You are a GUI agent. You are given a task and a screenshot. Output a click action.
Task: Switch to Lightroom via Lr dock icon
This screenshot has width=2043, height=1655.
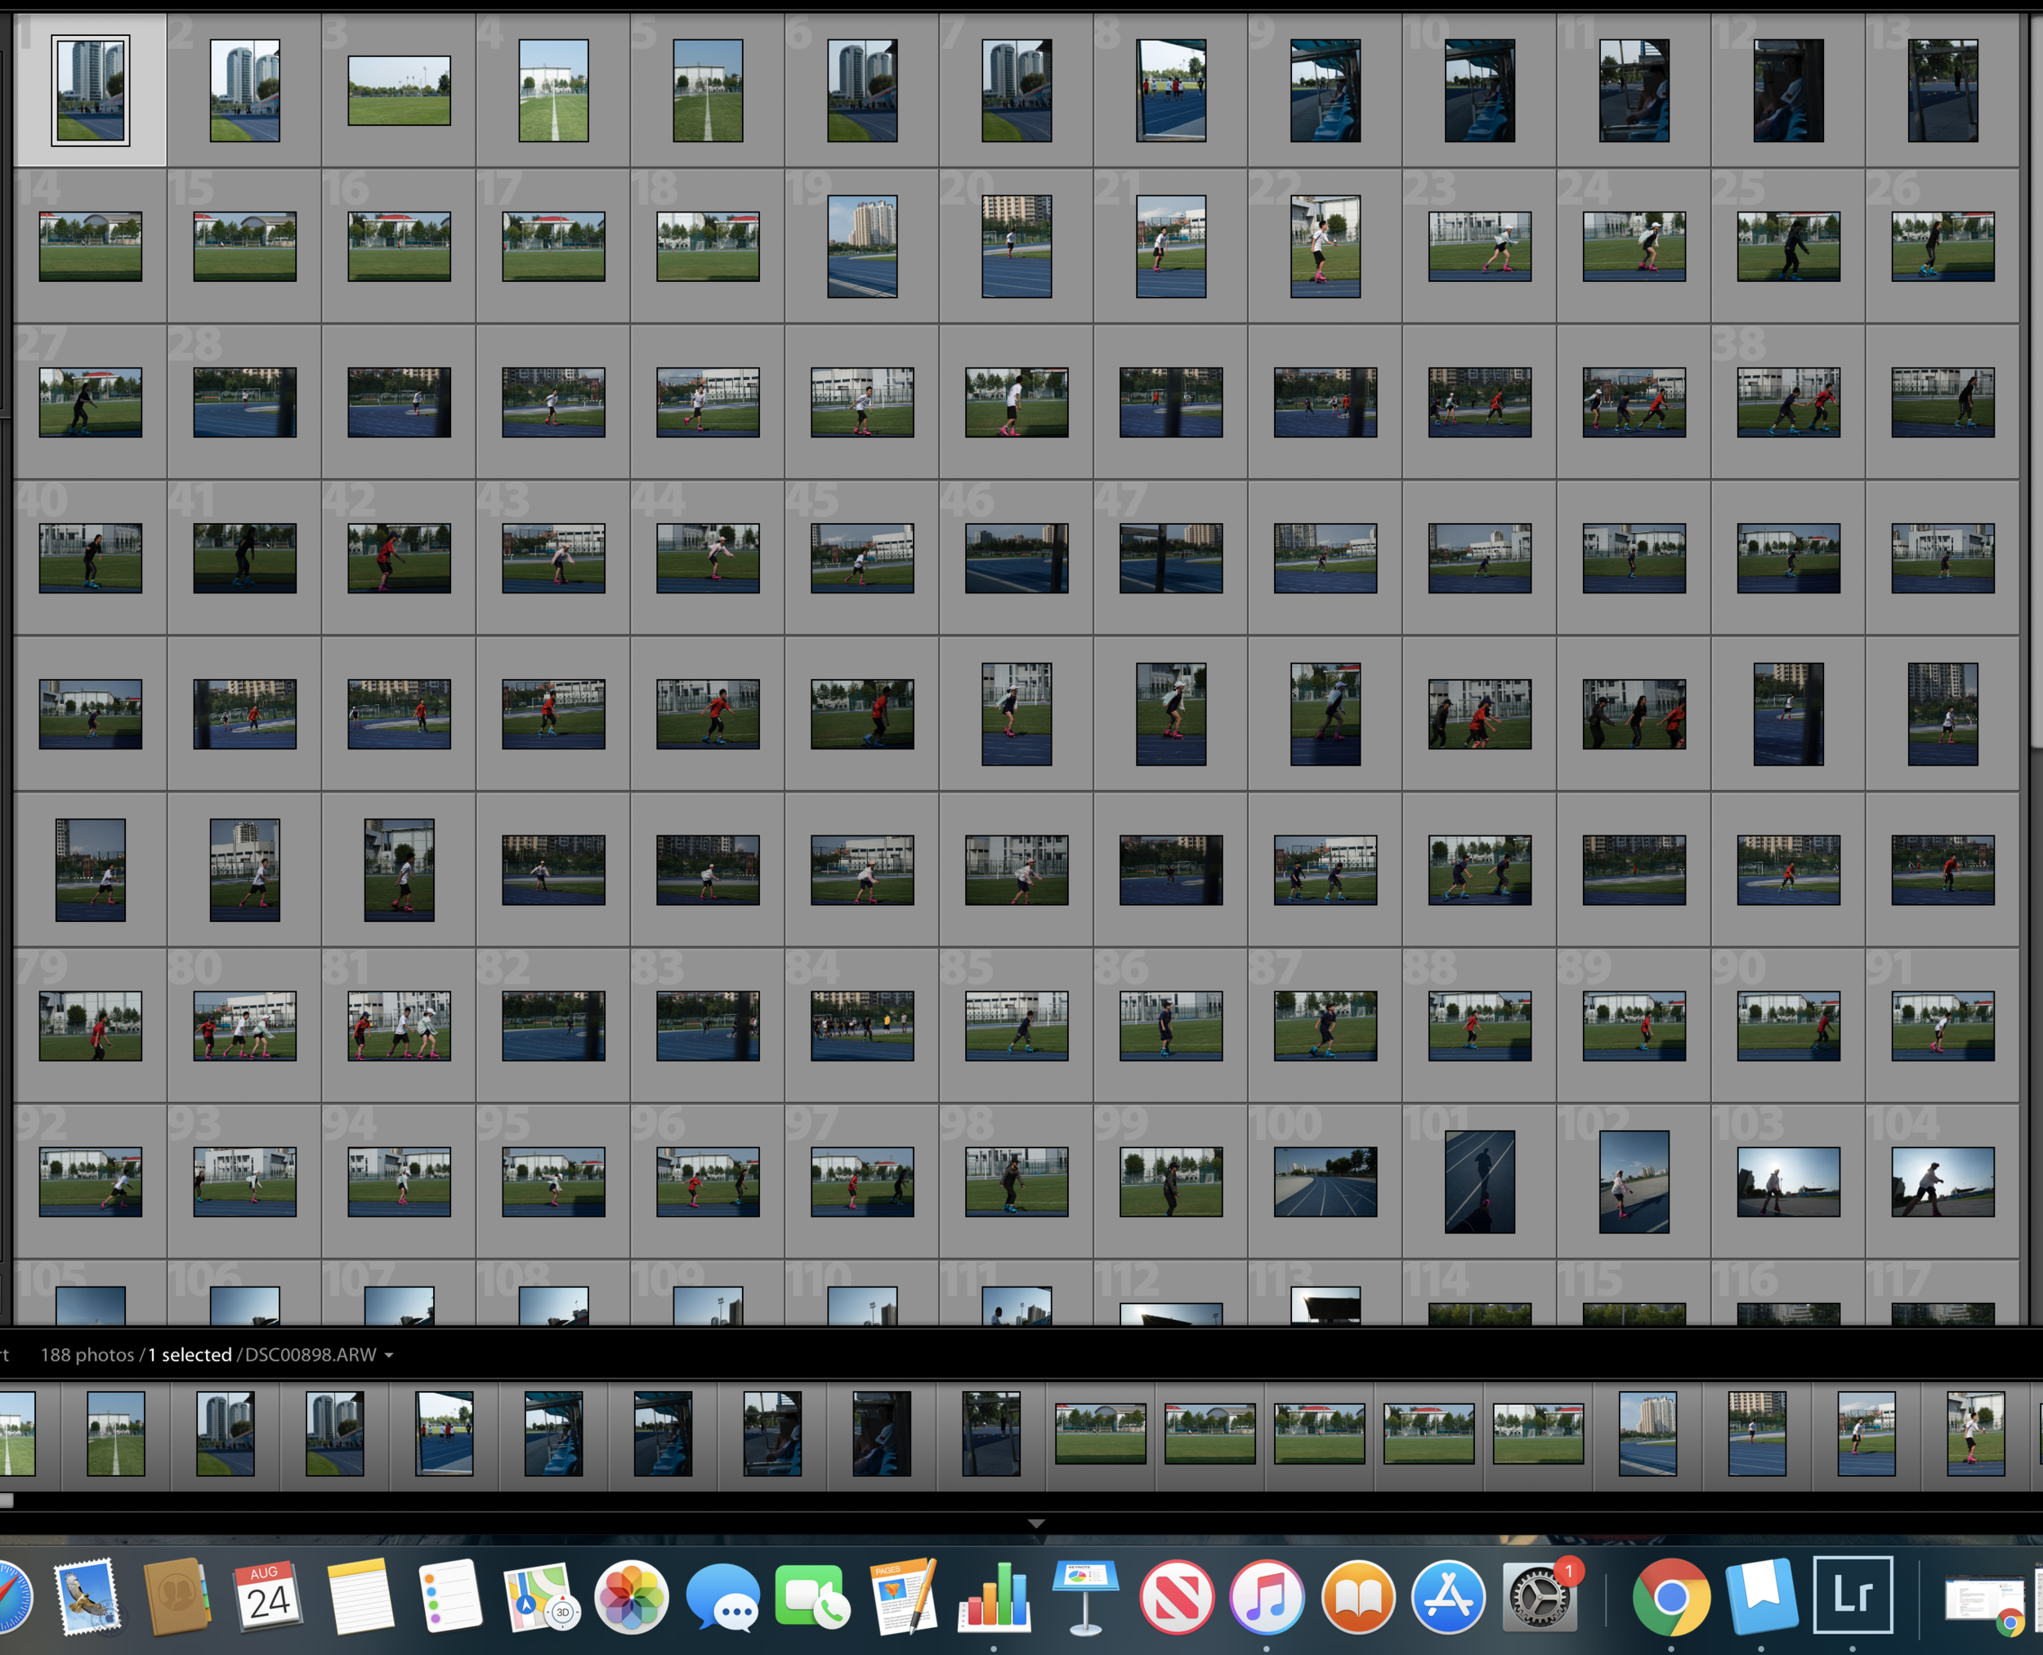pyautogui.click(x=1853, y=1596)
